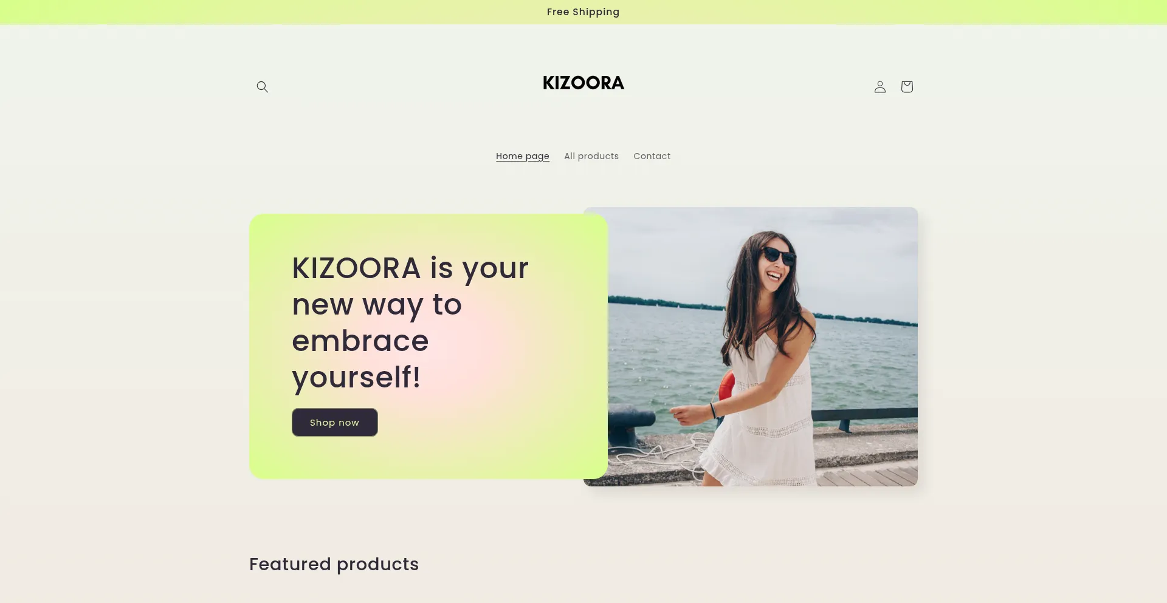Open the shopping cart icon
The width and height of the screenshot is (1167, 603).
[907, 87]
